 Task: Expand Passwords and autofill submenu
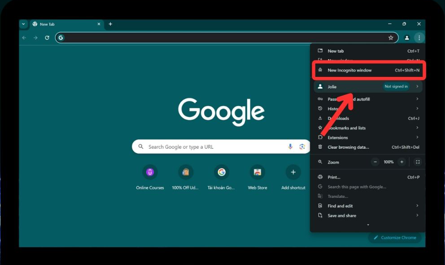coord(368,99)
